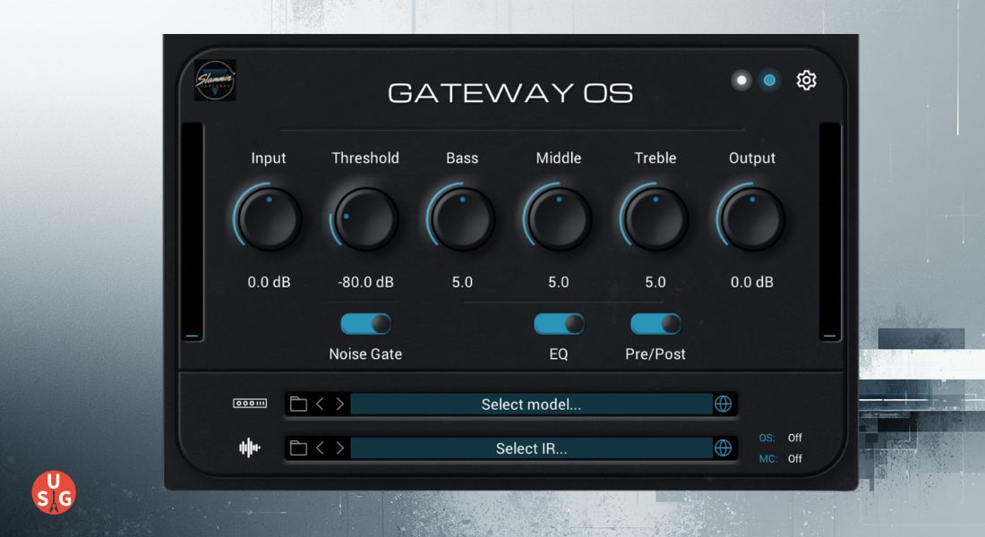Image resolution: width=985 pixels, height=537 pixels.
Task: Click the Treble value 5.0
Action: pos(655,282)
